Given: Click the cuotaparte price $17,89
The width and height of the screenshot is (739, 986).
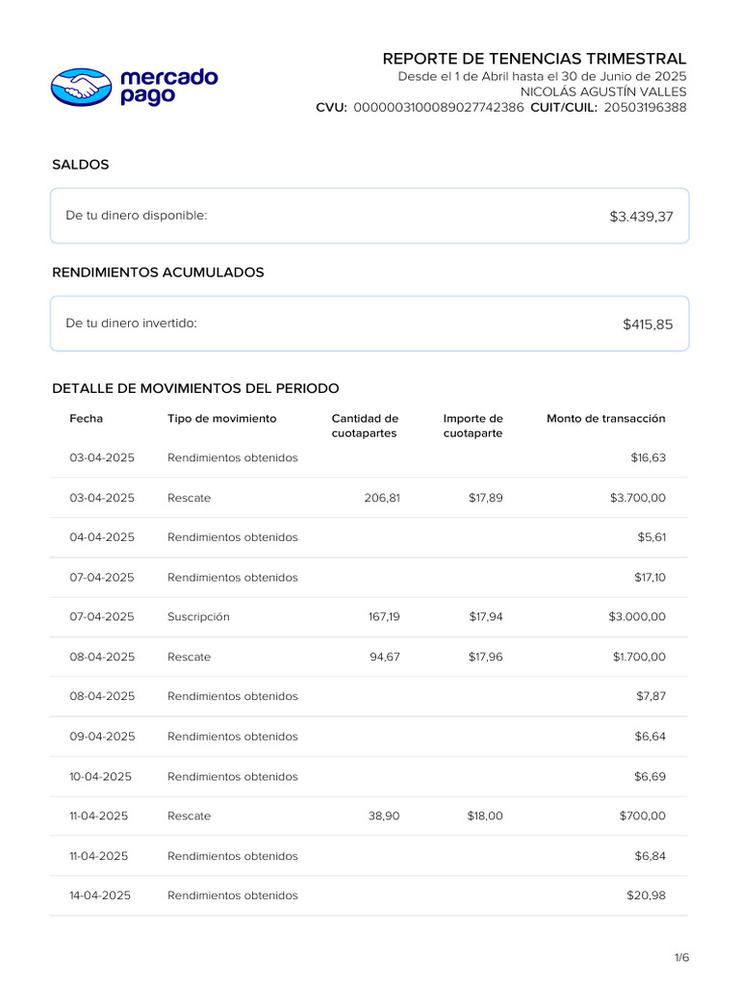Looking at the screenshot, I should click(485, 498).
